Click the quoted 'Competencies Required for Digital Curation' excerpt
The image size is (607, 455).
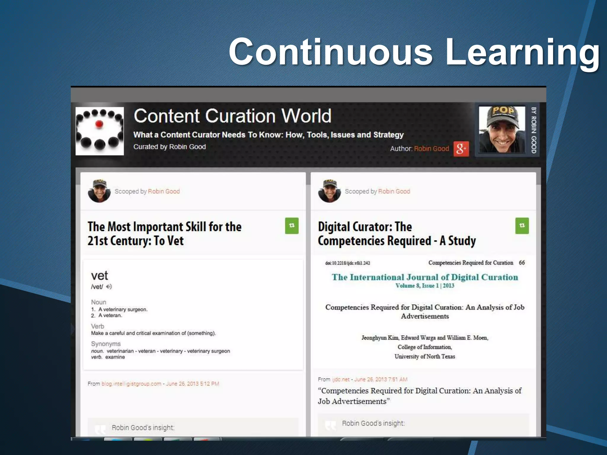click(x=419, y=396)
